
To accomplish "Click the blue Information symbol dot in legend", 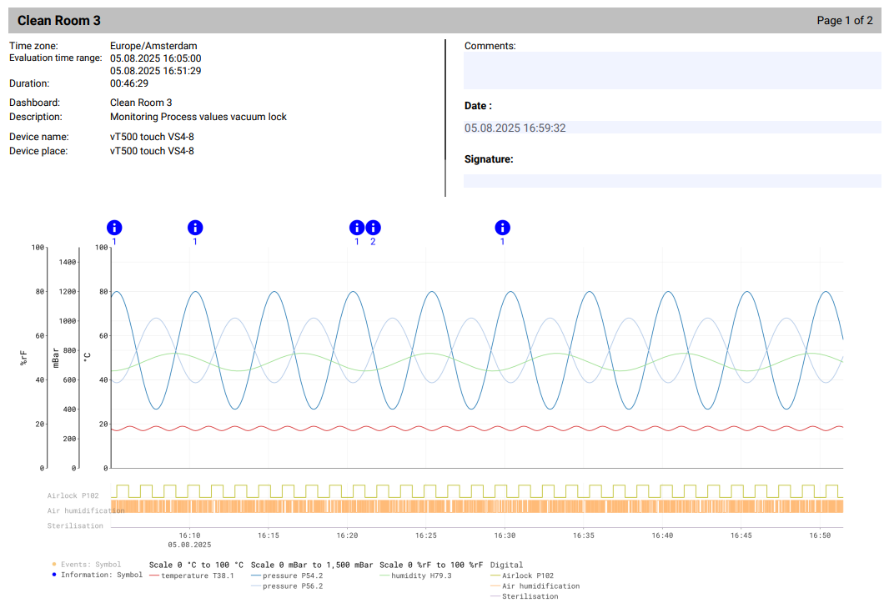I will [54, 575].
